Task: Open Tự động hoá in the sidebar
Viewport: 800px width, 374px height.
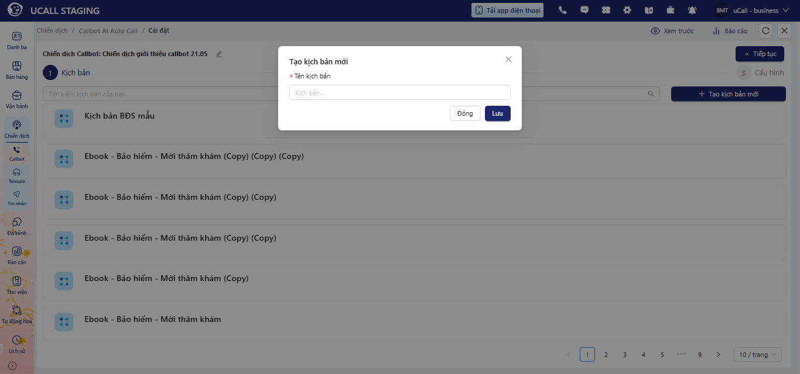Action: [17, 314]
